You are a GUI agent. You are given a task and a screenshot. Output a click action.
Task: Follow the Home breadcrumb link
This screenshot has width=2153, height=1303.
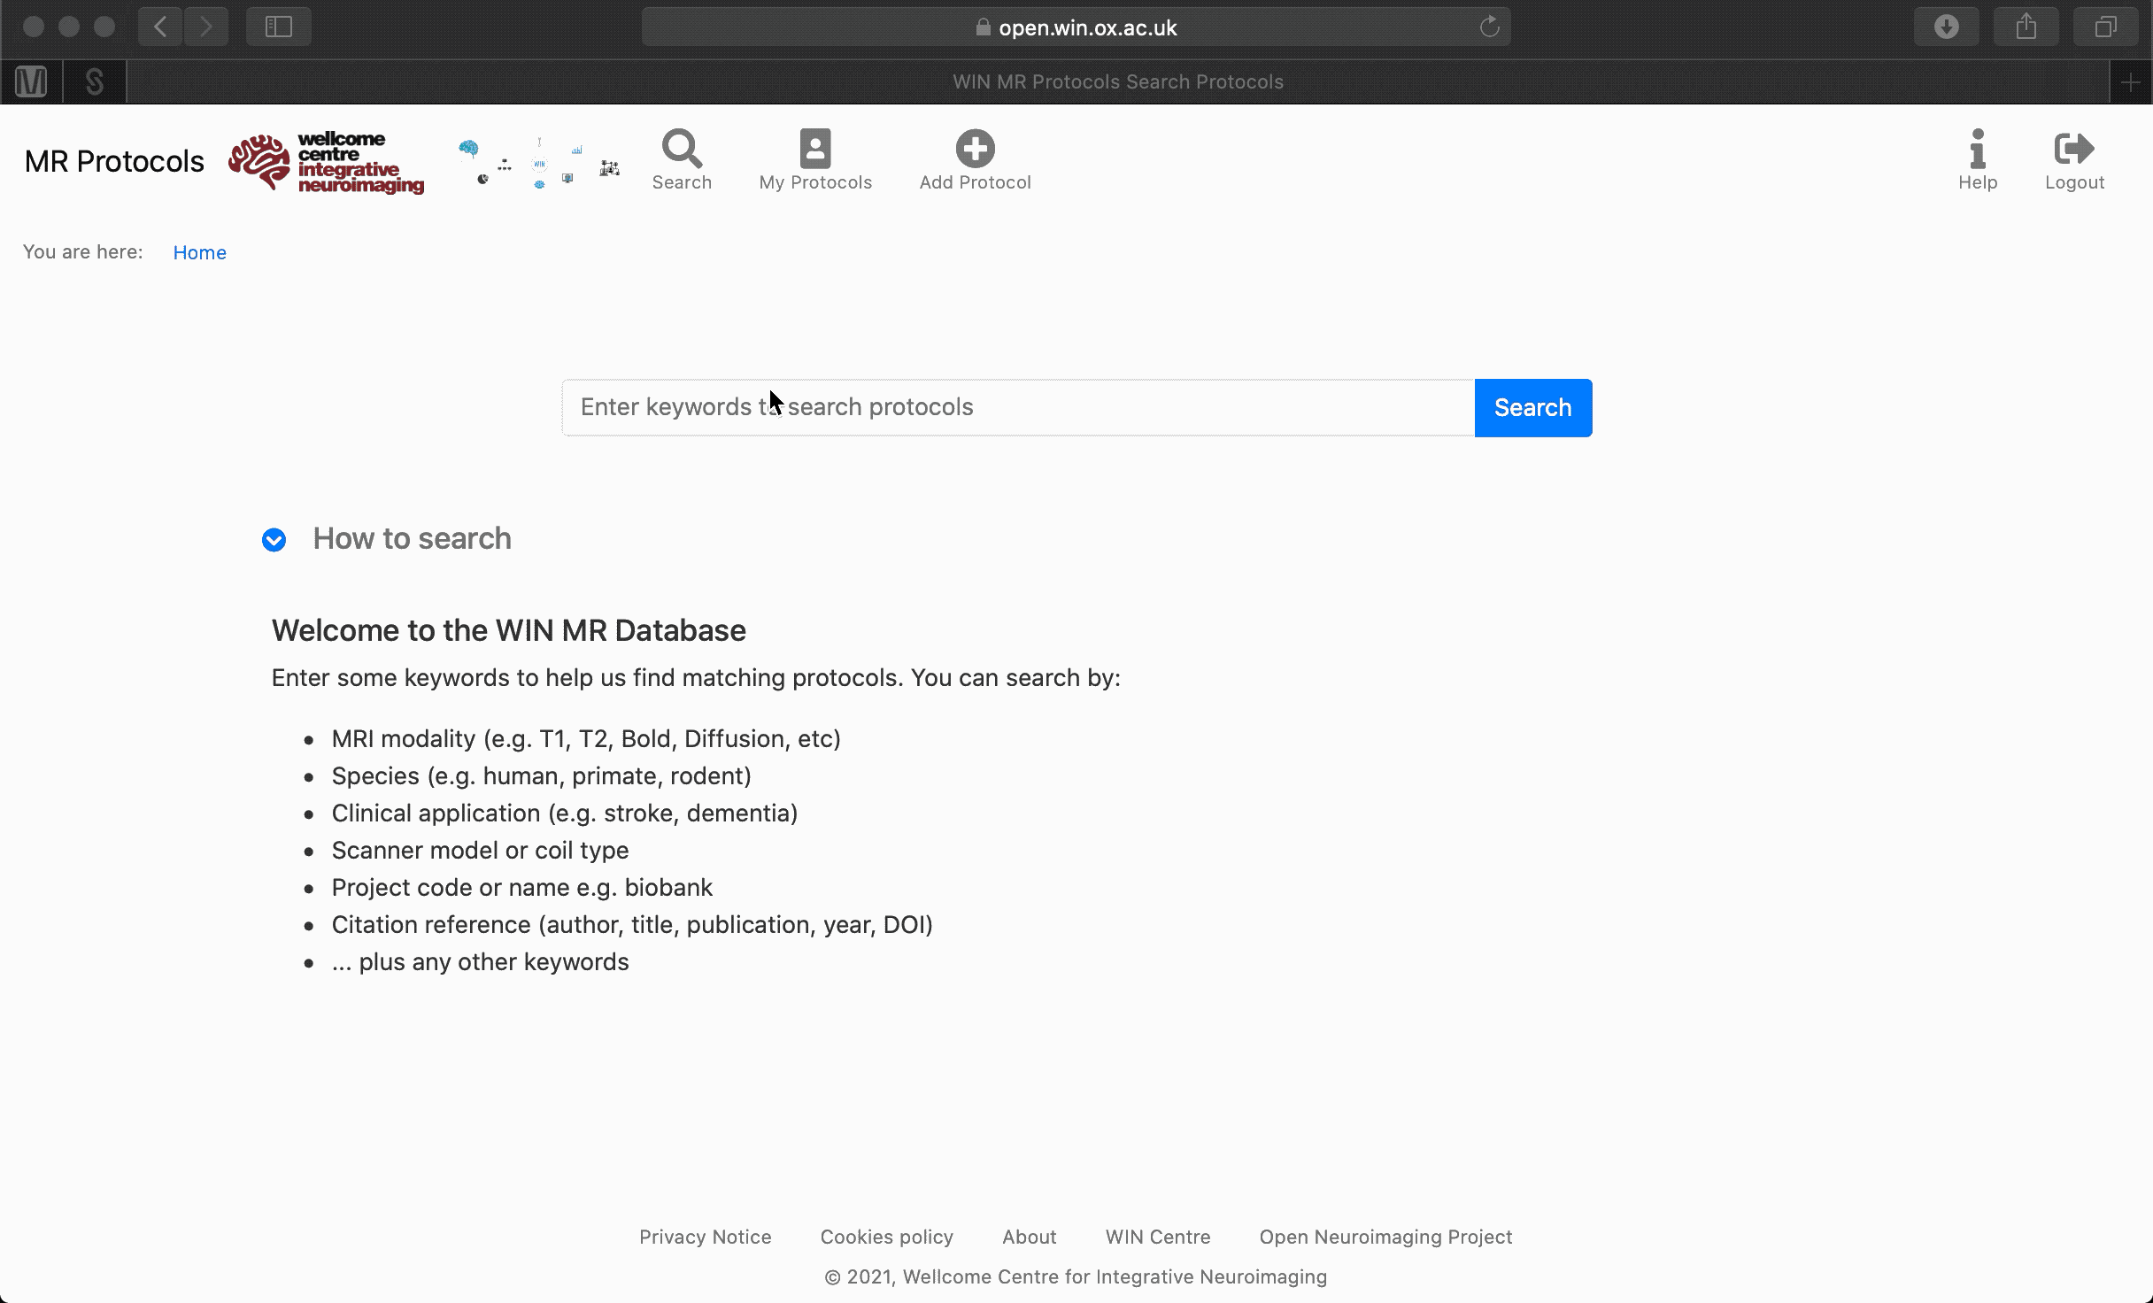pyautogui.click(x=199, y=253)
